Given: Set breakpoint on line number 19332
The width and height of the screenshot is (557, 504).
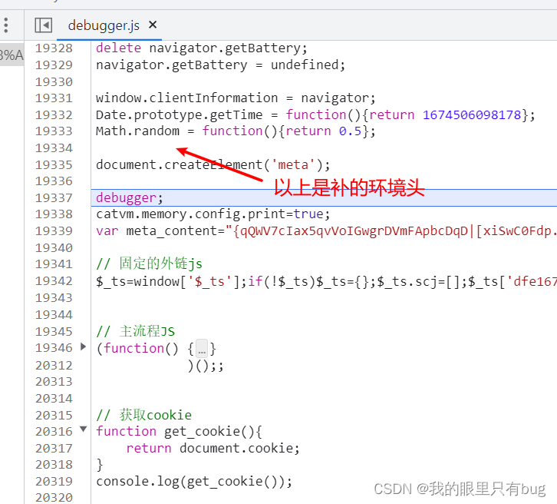Looking at the screenshot, I should [x=54, y=115].
